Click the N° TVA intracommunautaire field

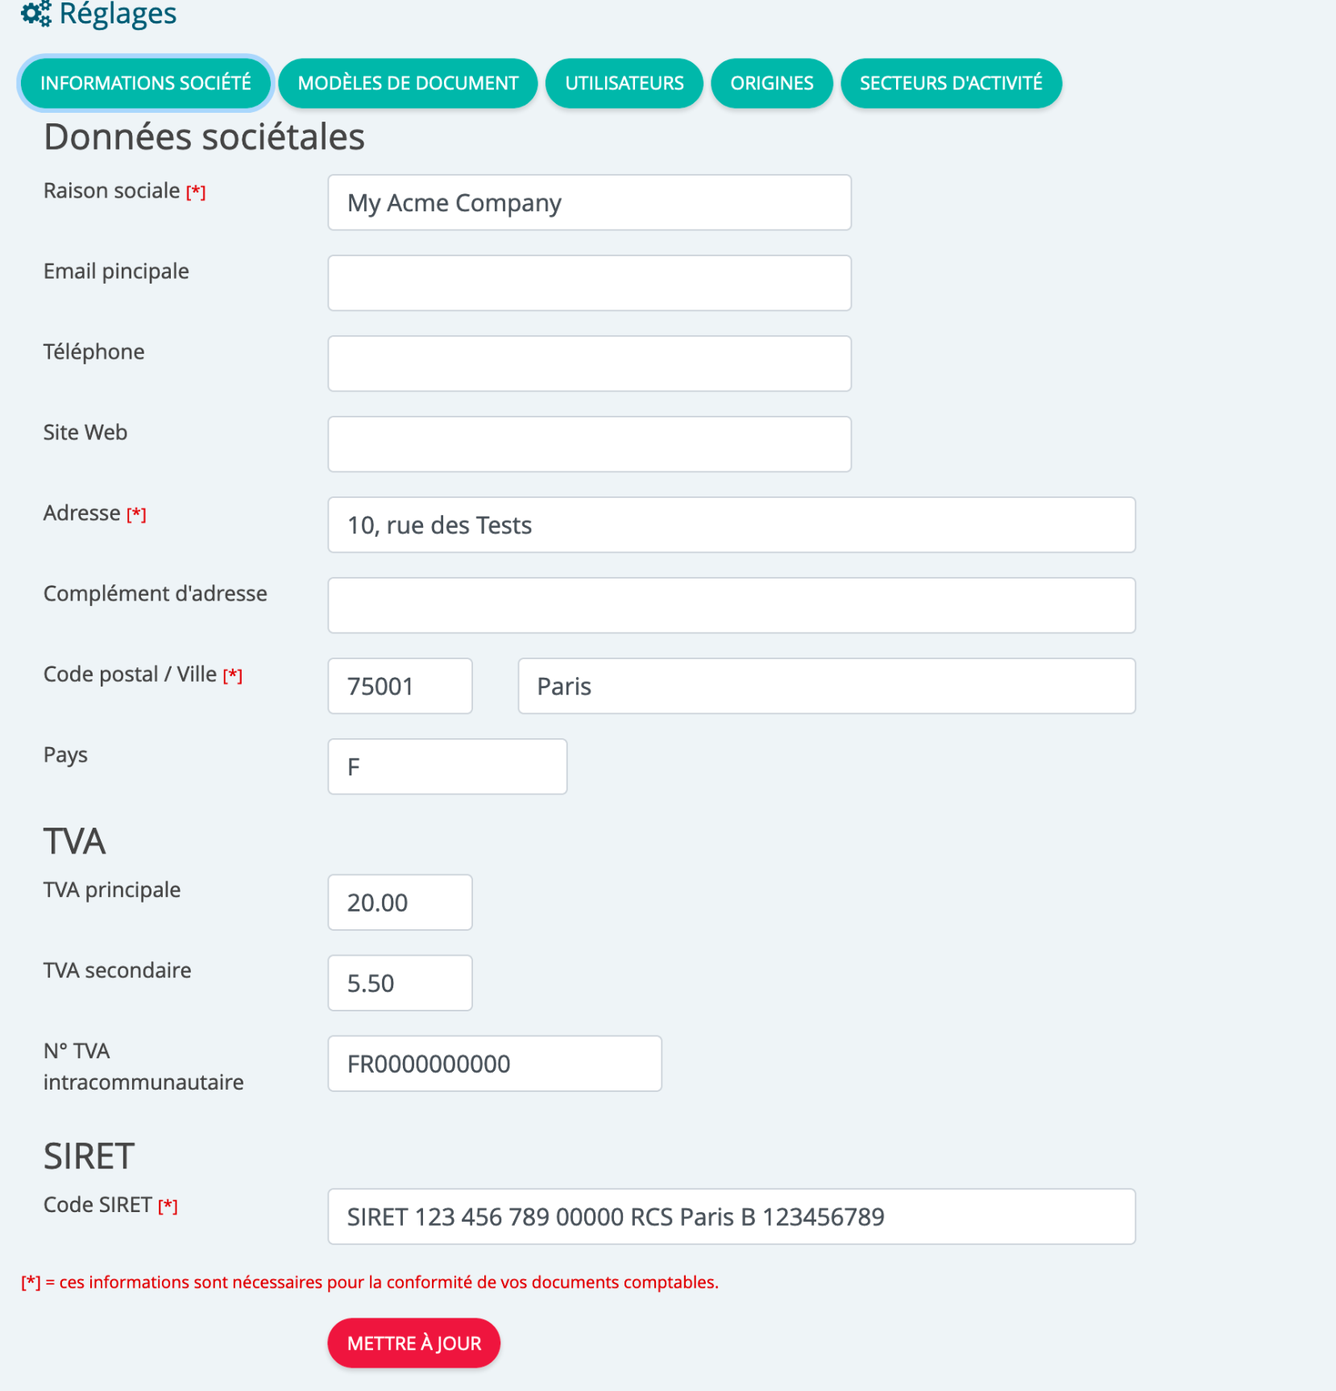click(x=495, y=1064)
